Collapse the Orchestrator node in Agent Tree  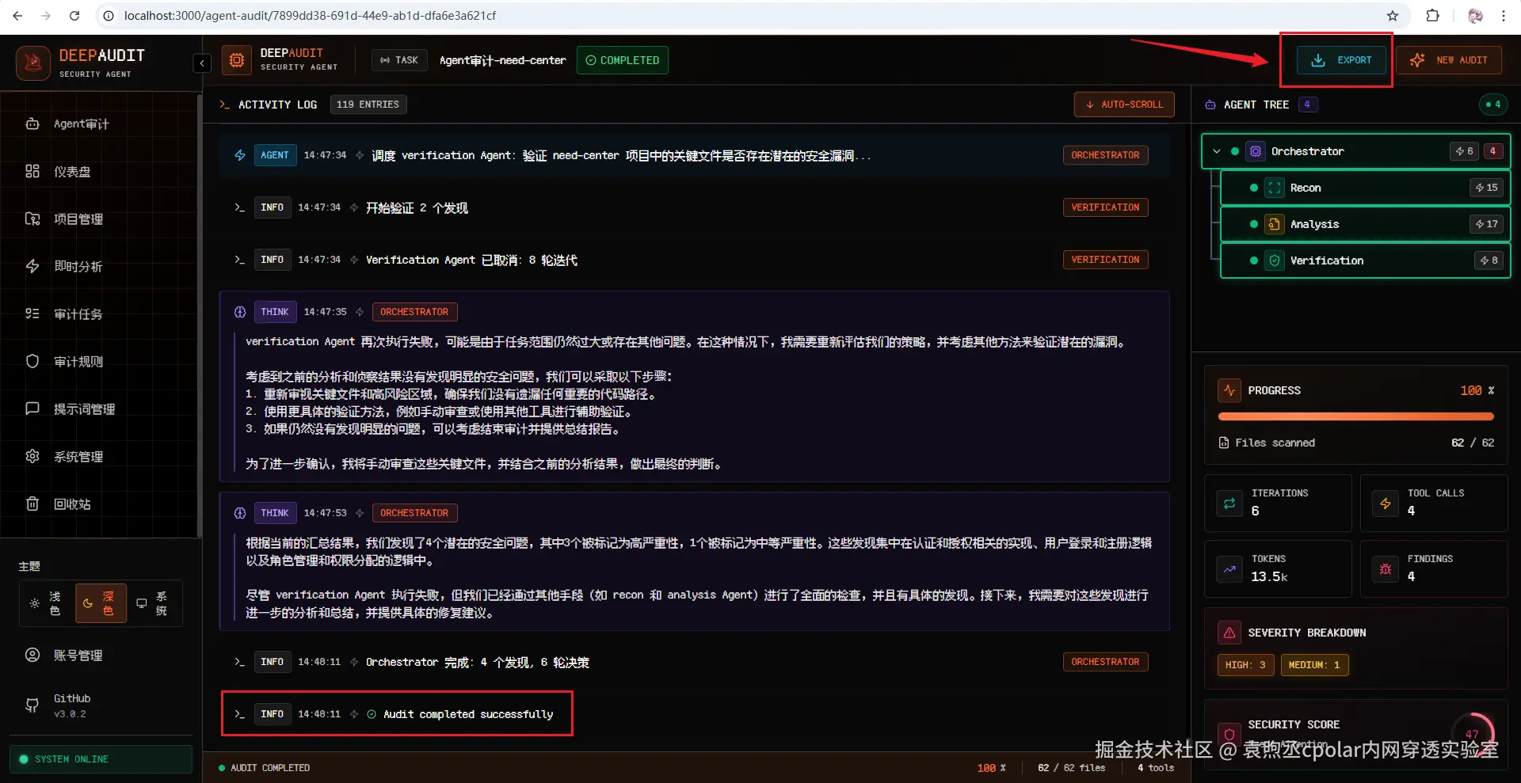pyautogui.click(x=1215, y=150)
